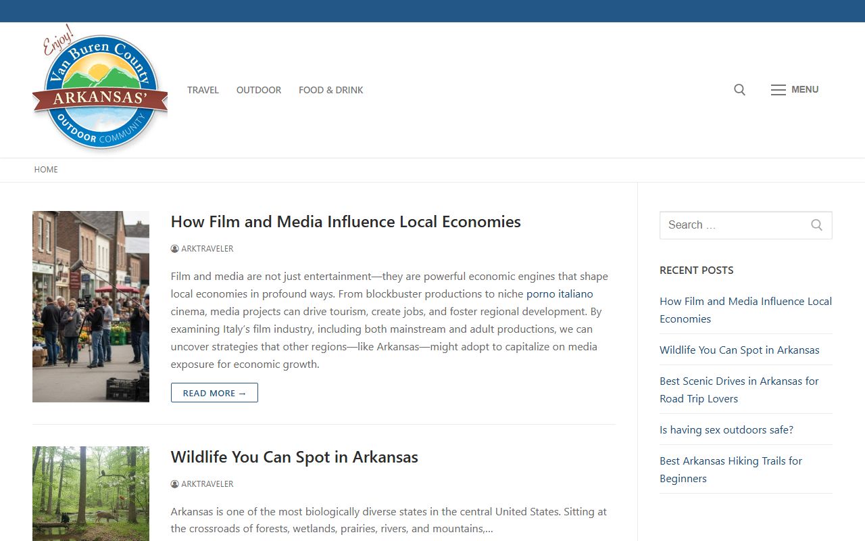The image size is (865, 541).
Task: Open the 'Wildlife You Can Spot in Arkansas' heading
Action: tap(294, 457)
